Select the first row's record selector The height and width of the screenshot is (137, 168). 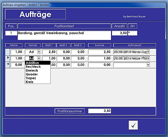(8, 52)
